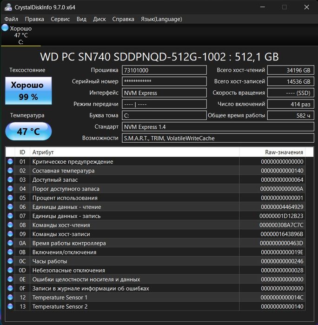Open the Вид menu
Image resolution: width=318 pixels, height=325 pixels.
point(81,19)
